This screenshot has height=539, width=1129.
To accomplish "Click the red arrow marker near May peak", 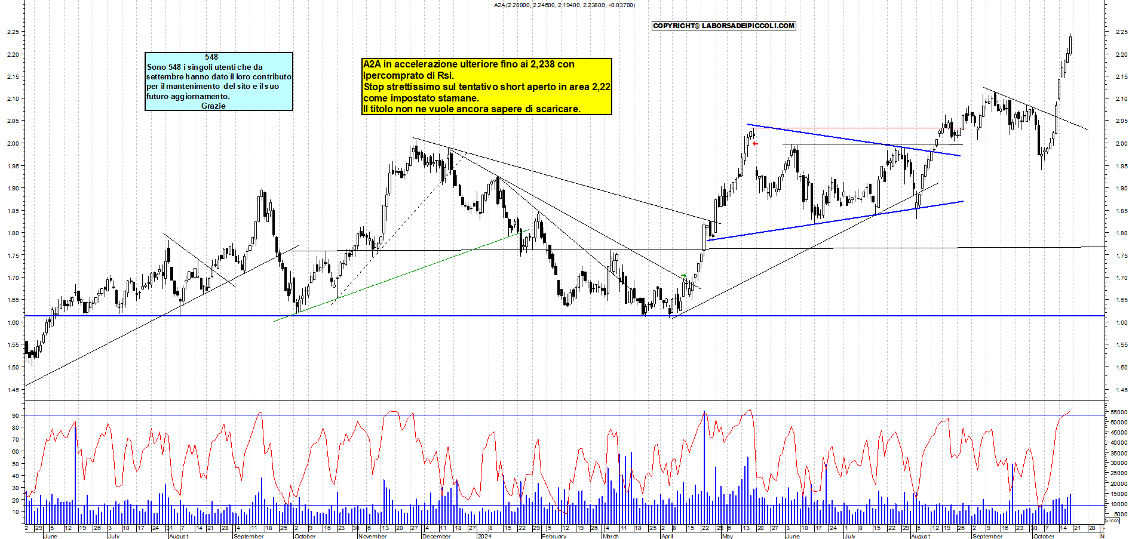I will coord(755,144).
